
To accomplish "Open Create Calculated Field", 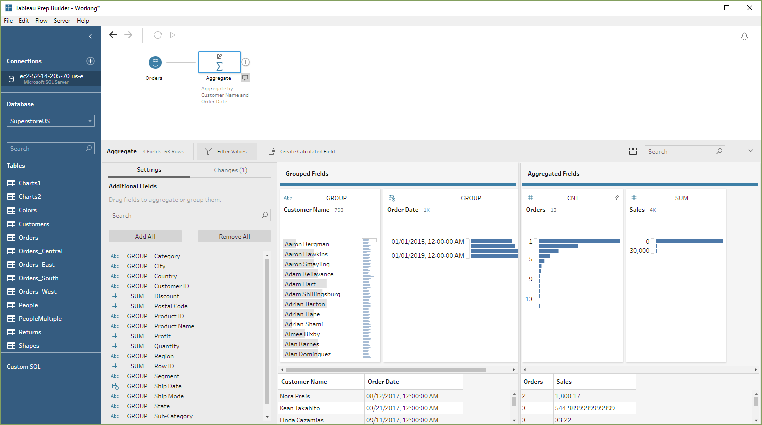I will click(303, 151).
